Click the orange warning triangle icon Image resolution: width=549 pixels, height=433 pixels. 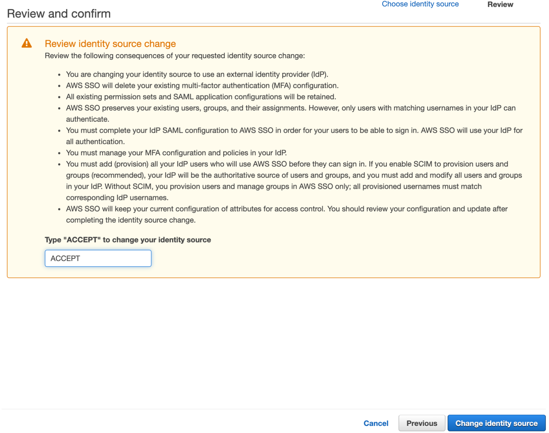click(x=27, y=43)
